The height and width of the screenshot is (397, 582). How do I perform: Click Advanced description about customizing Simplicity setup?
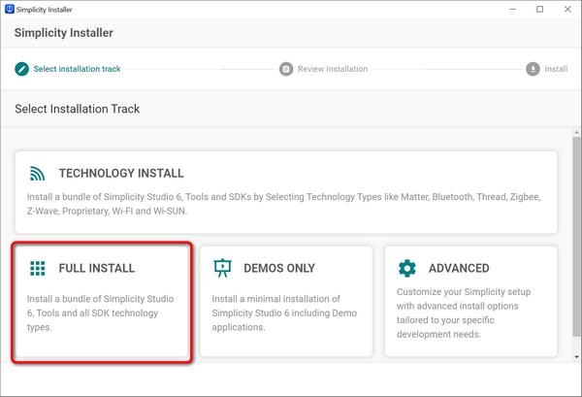coord(464,314)
